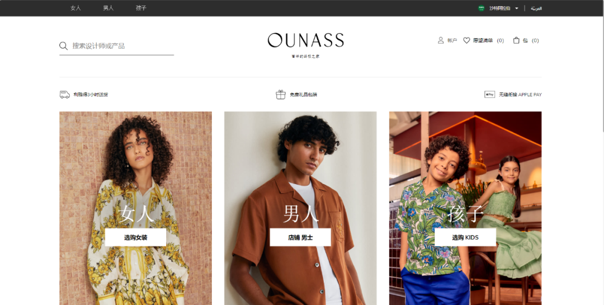
Task: Focus the 搜索设计师或产品 search field
Action: [x=117, y=46]
